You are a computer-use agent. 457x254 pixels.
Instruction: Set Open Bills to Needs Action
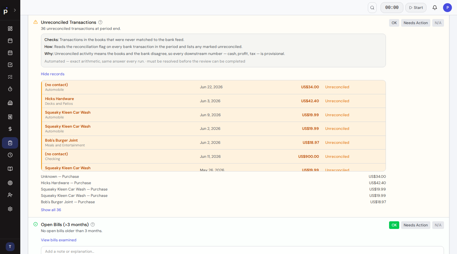416,225
